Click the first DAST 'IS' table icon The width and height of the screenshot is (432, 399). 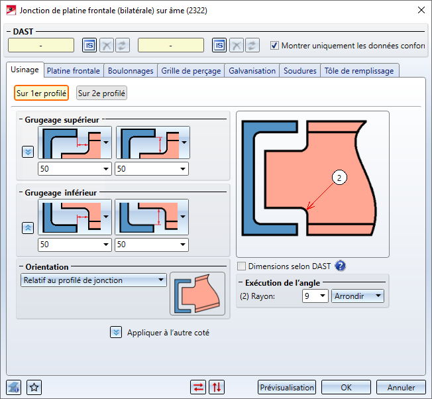click(x=89, y=45)
